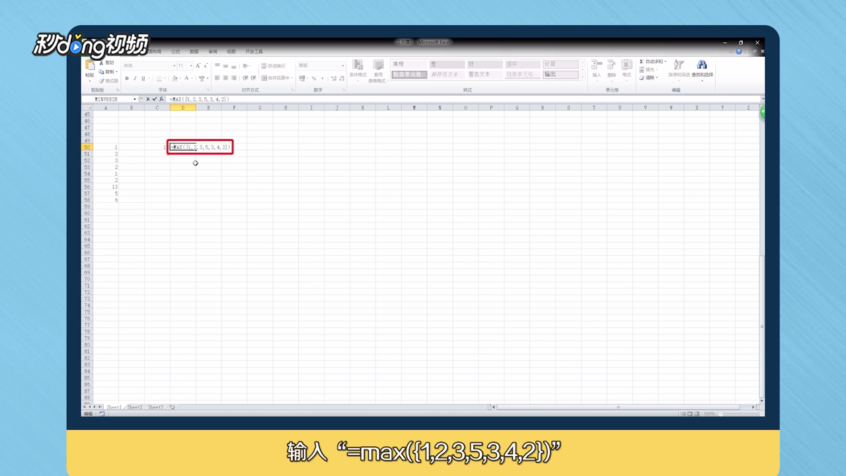Open Sort and Filter (排序和筛选)
The width and height of the screenshot is (846, 476).
tap(679, 69)
